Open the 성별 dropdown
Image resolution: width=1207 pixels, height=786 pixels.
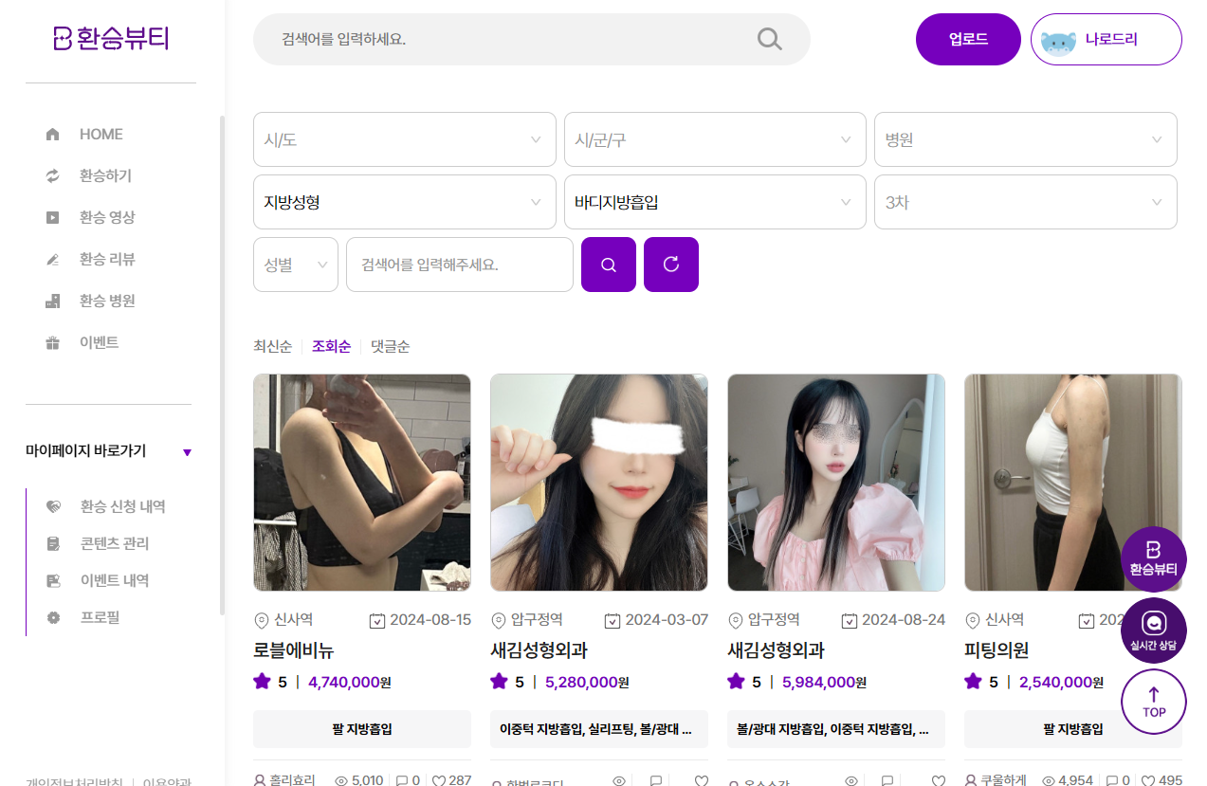pos(296,265)
